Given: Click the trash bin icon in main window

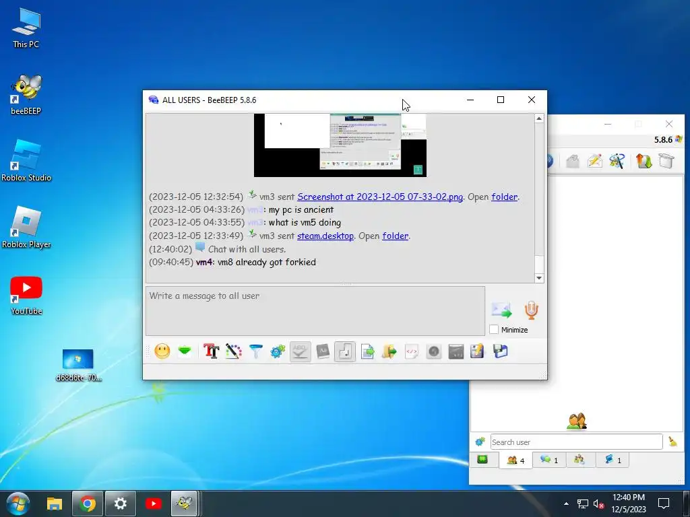Looking at the screenshot, I should (x=666, y=161).
